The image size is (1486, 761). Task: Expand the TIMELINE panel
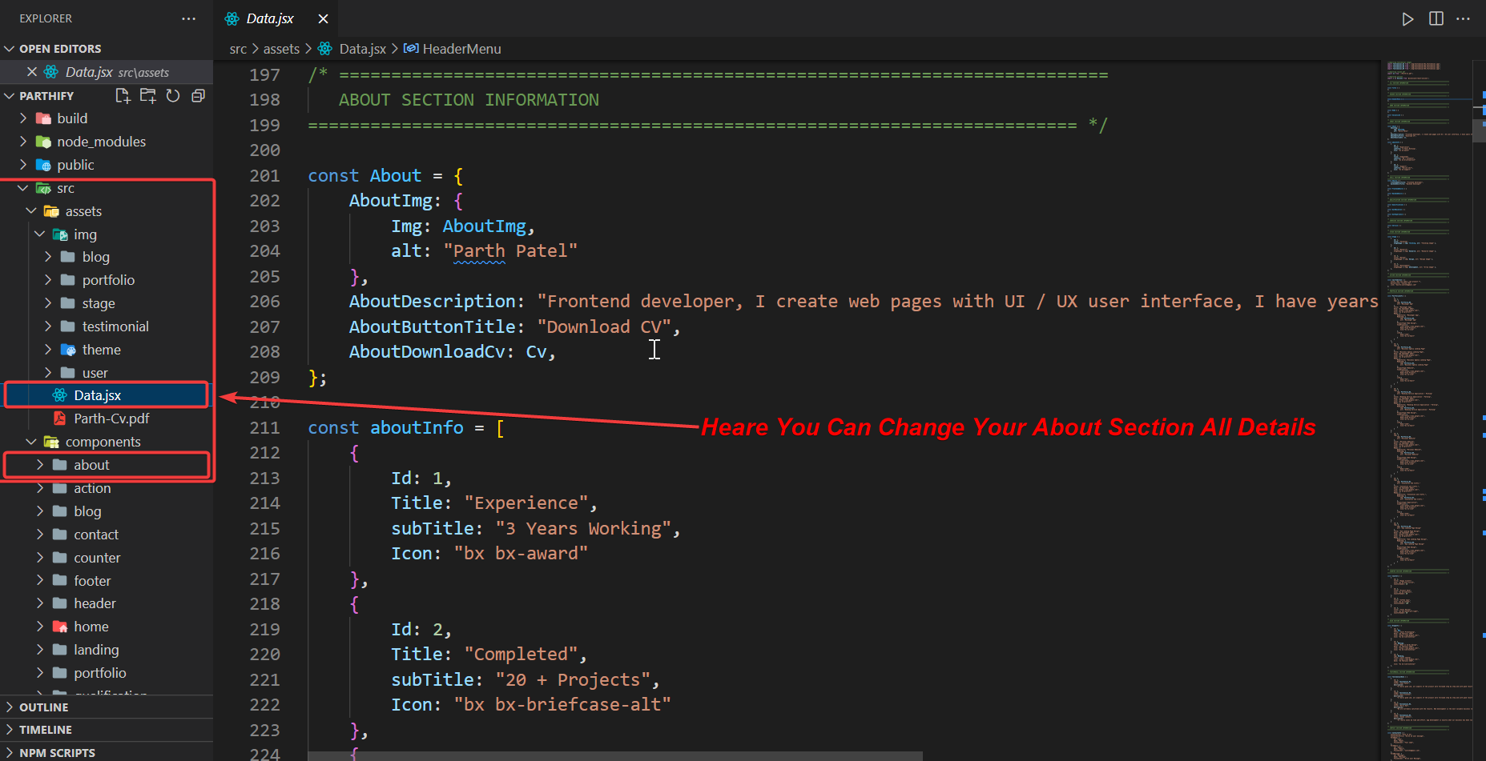(x=45, y=730)
